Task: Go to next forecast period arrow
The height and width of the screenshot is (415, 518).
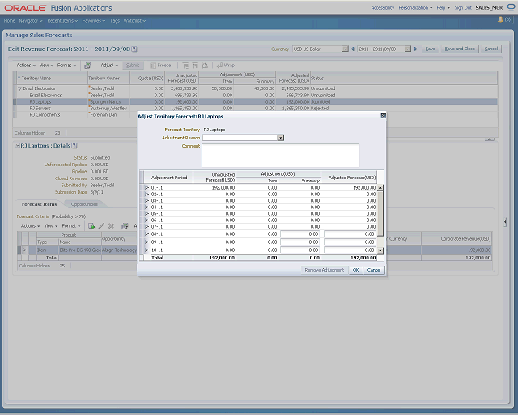Action: [415, 49]
